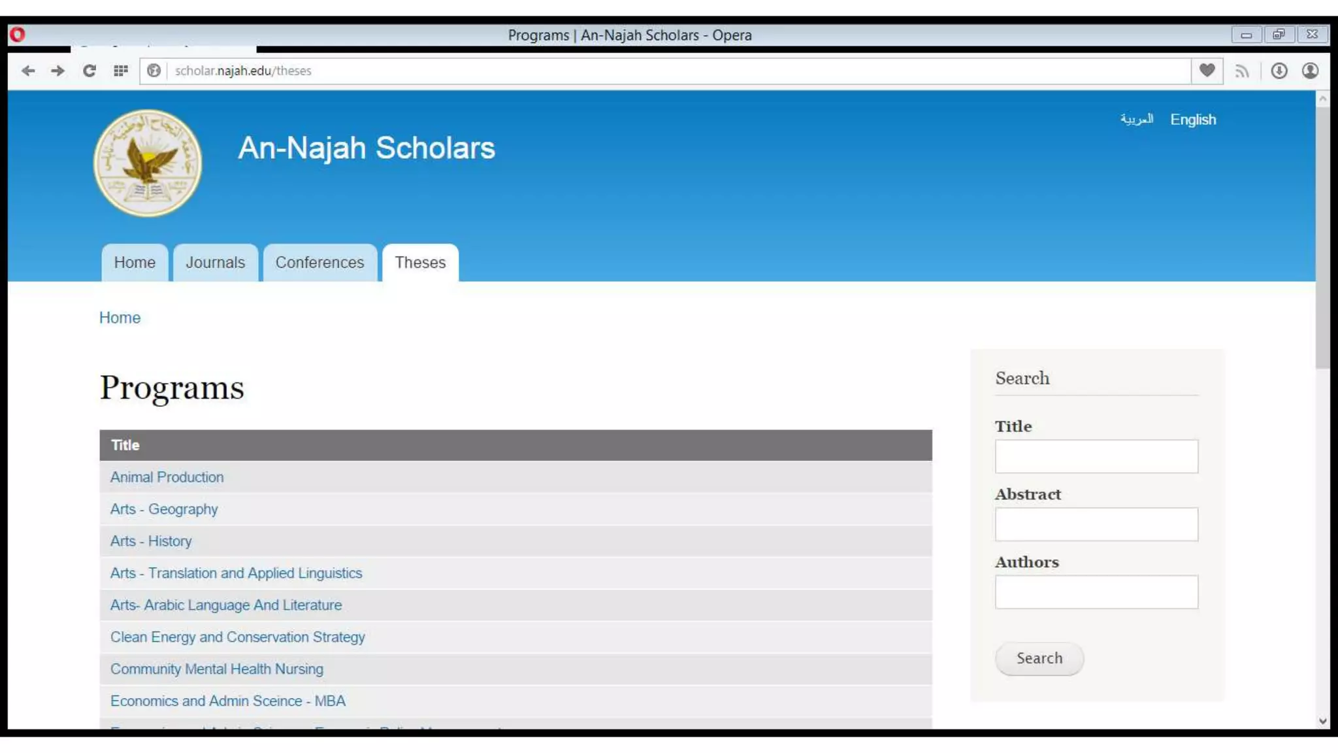
Task: Click the An-Najah university seal logo
Action: pos(148,163)
